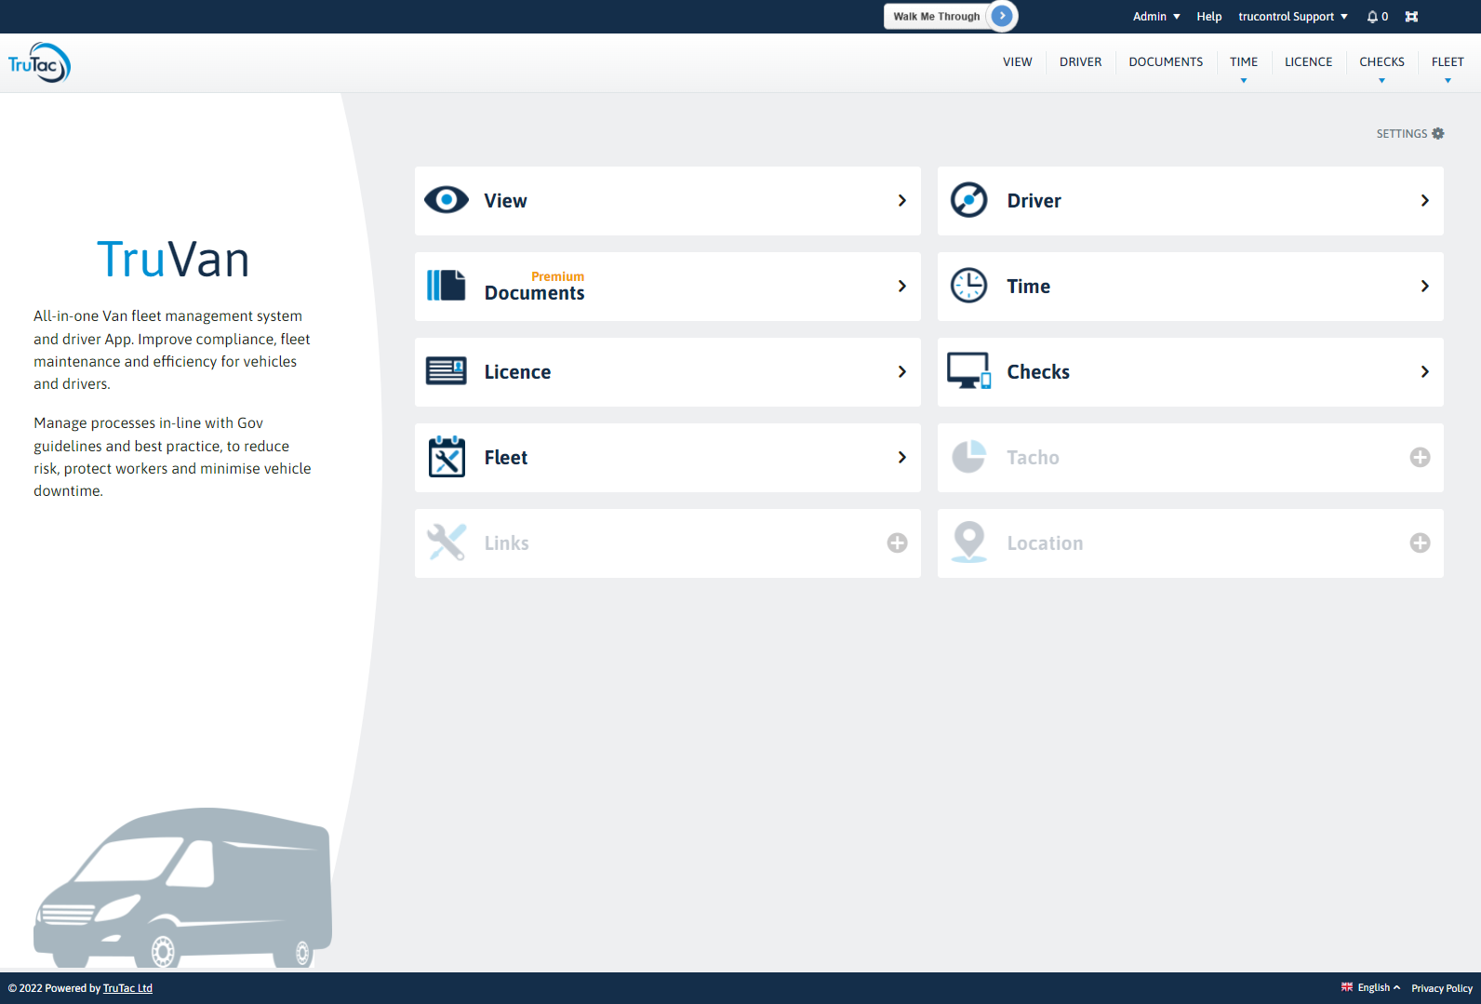Click the eye icon on View tile

pos(447,200)
